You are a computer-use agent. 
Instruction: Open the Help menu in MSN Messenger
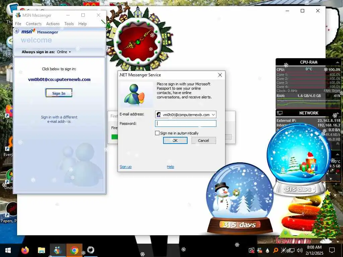82,24
